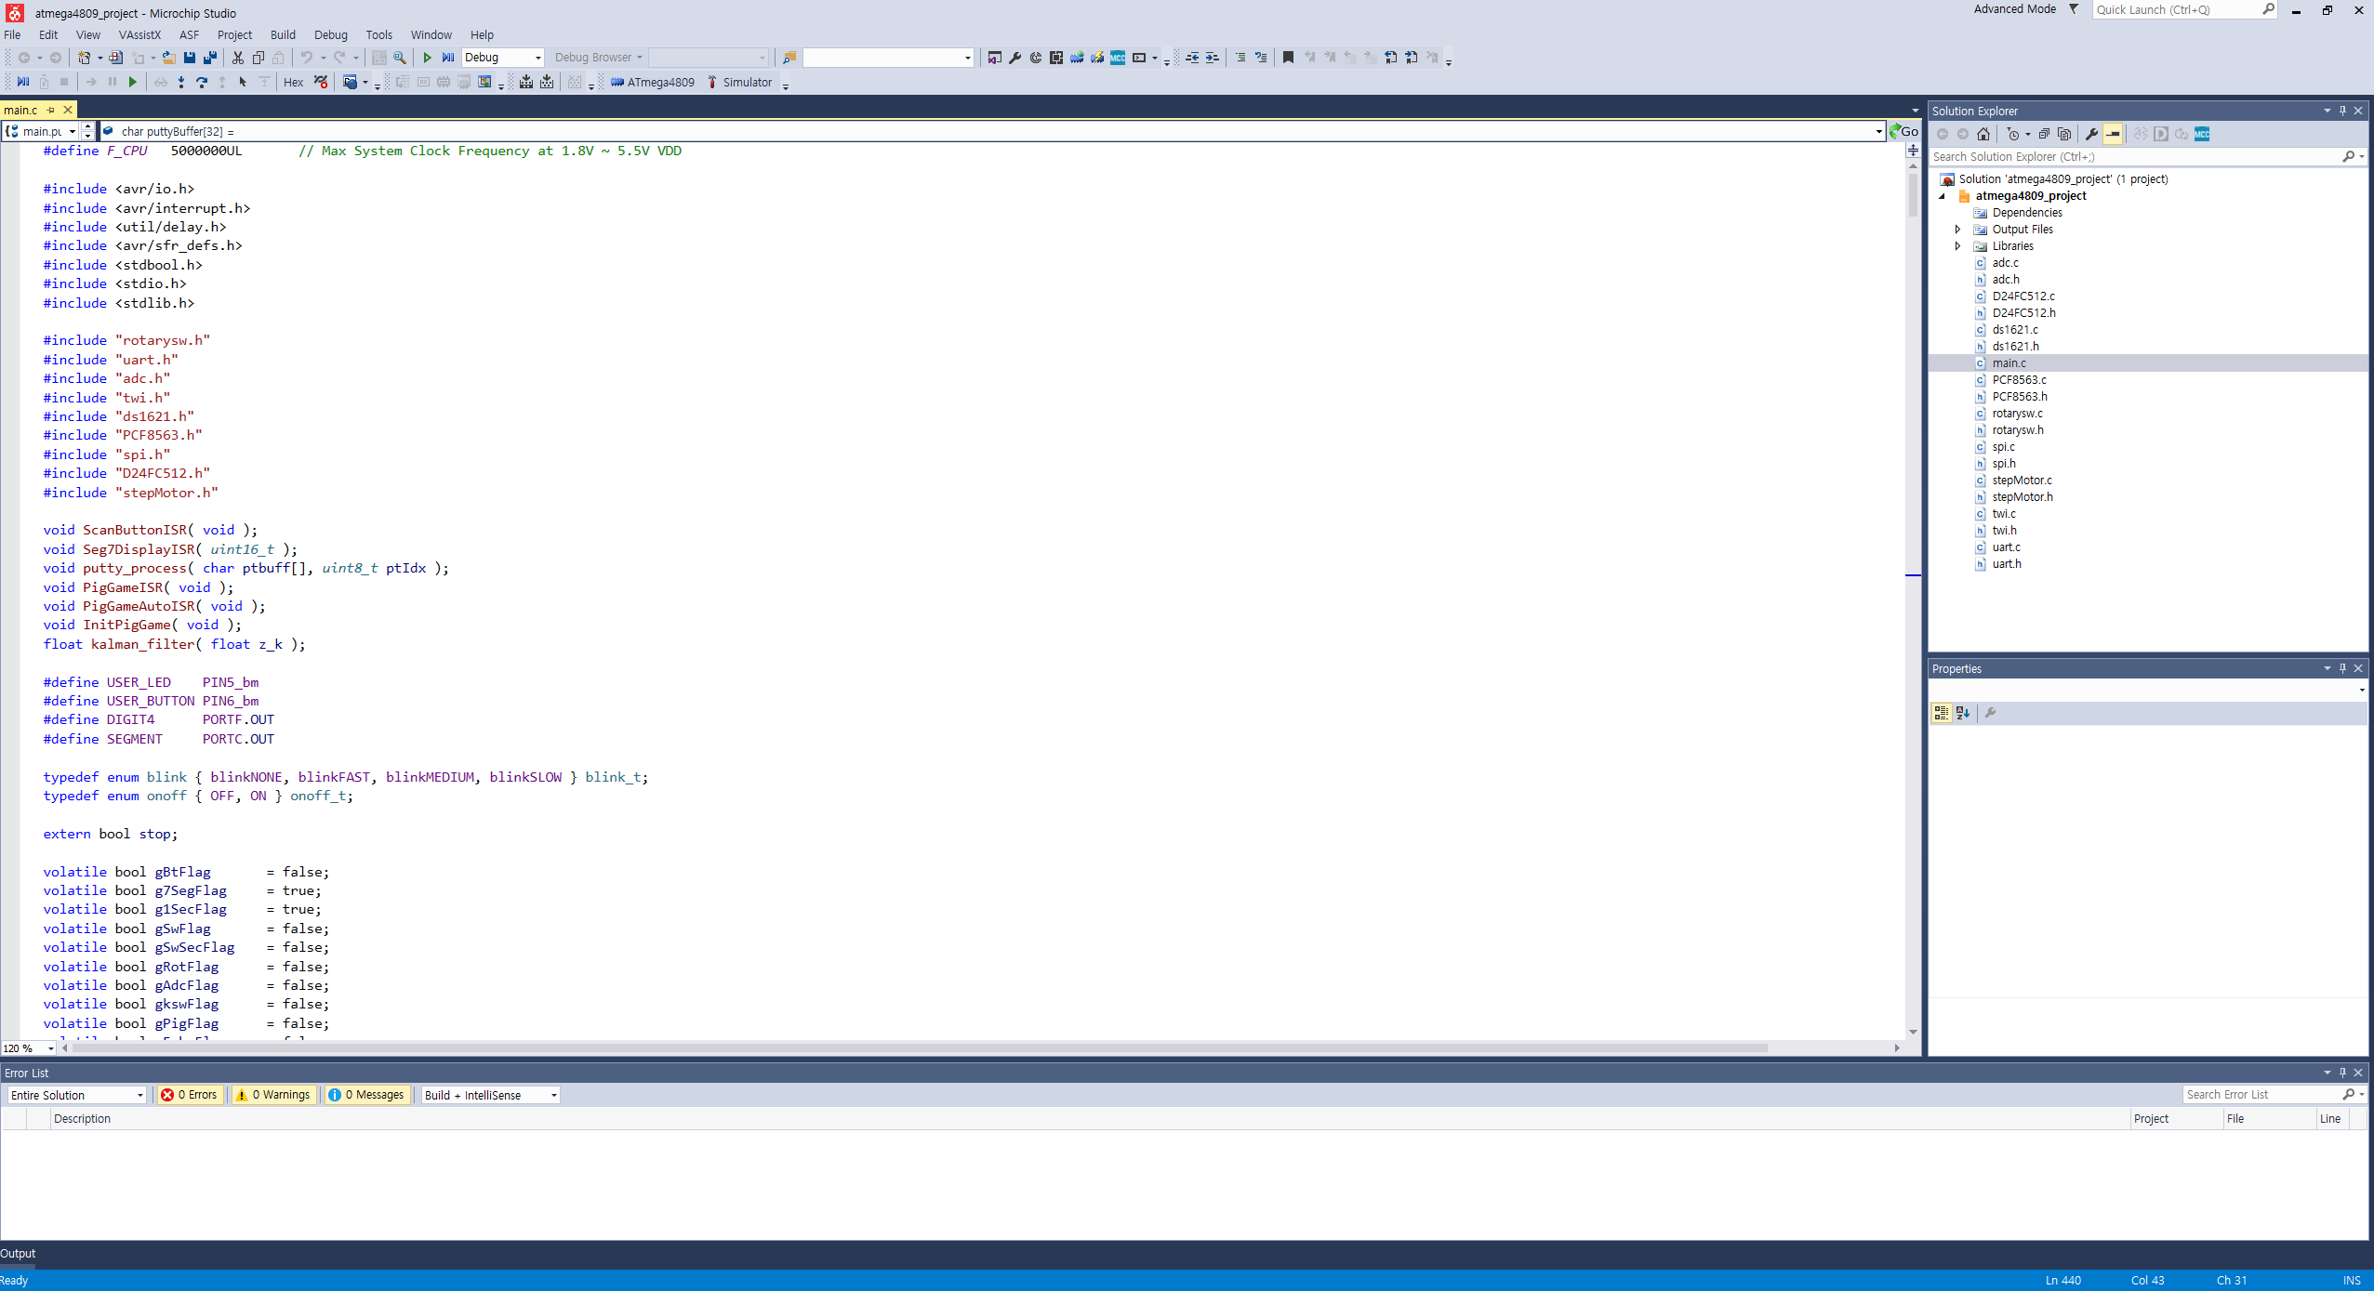
Task: Toggle the Hex display button
Action: tap(293, 83)
